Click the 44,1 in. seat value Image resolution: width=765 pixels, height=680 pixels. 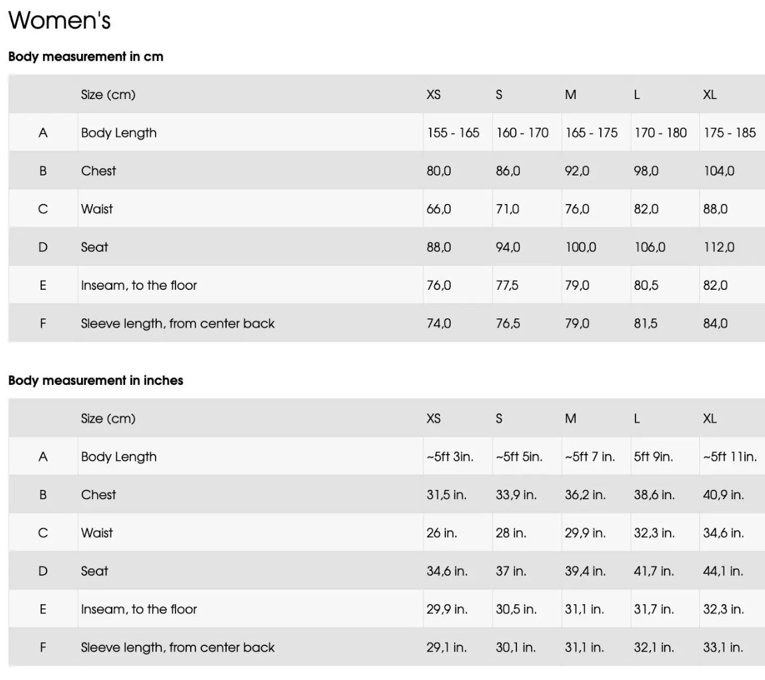click(723, 571)
